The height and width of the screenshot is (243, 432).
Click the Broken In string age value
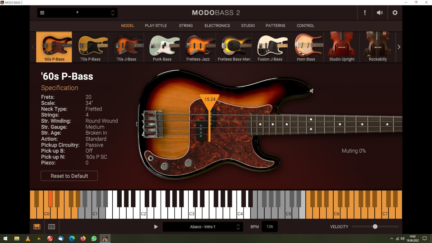coord(96,133)
